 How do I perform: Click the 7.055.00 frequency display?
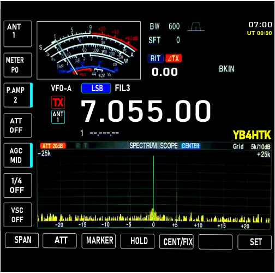pyautogui.click(x=146, y=111)
